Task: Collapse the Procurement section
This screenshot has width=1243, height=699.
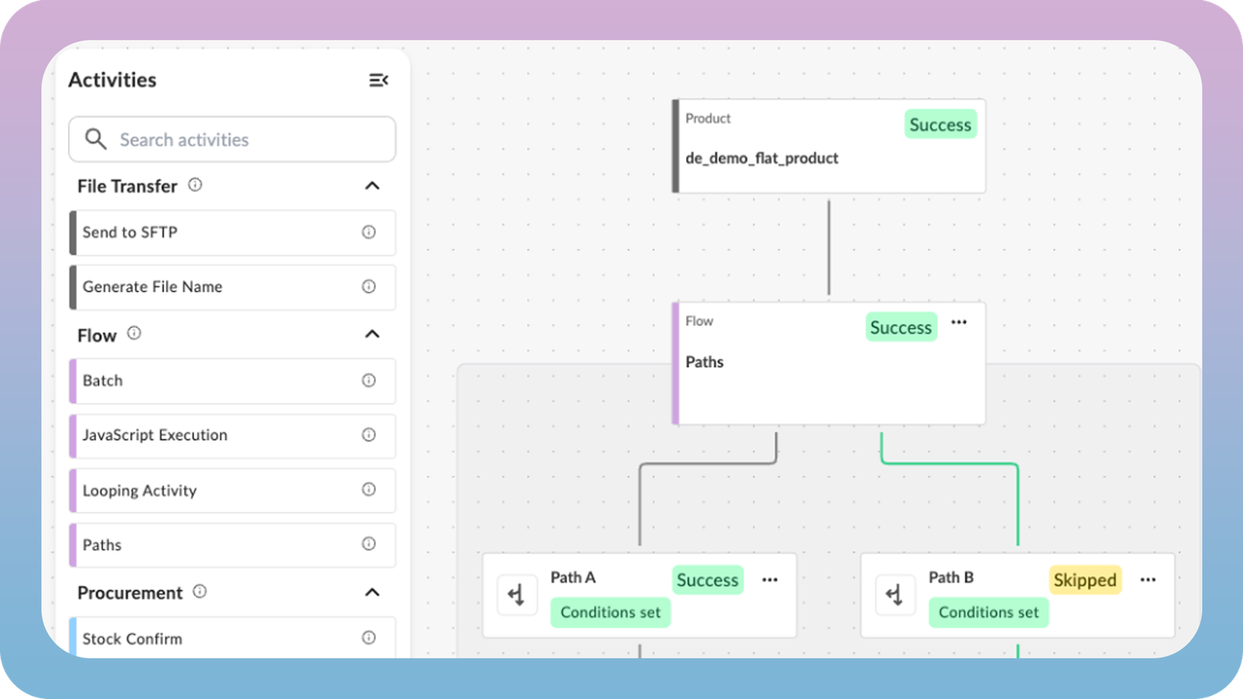Action: tap(372, 592)
